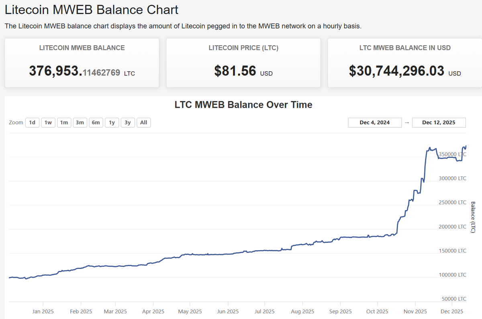Click the Litecoin Price (LTC) stat card
This screenshot has height=319, width=482.
[x=243, y=63]
